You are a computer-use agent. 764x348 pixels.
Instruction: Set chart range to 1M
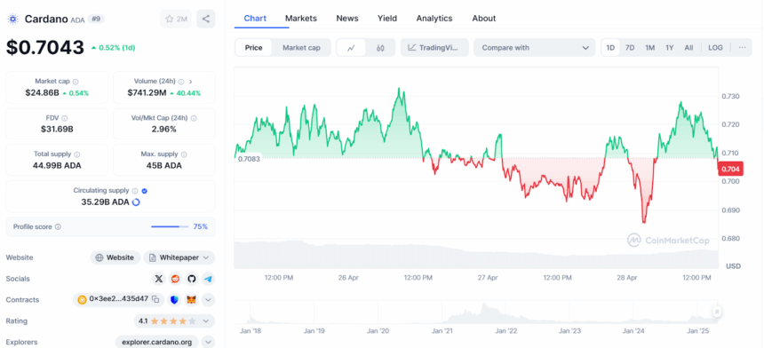650,48
